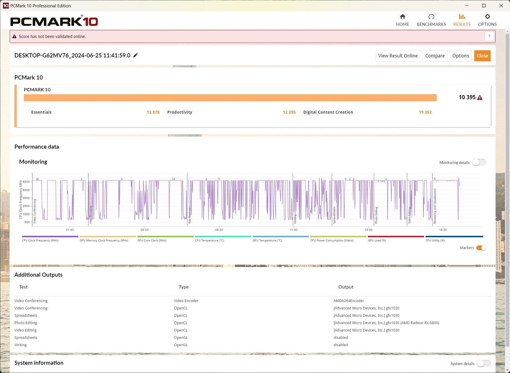The image size is (510, 373).
Task: Click the Compare button
Action: (435, 56)
